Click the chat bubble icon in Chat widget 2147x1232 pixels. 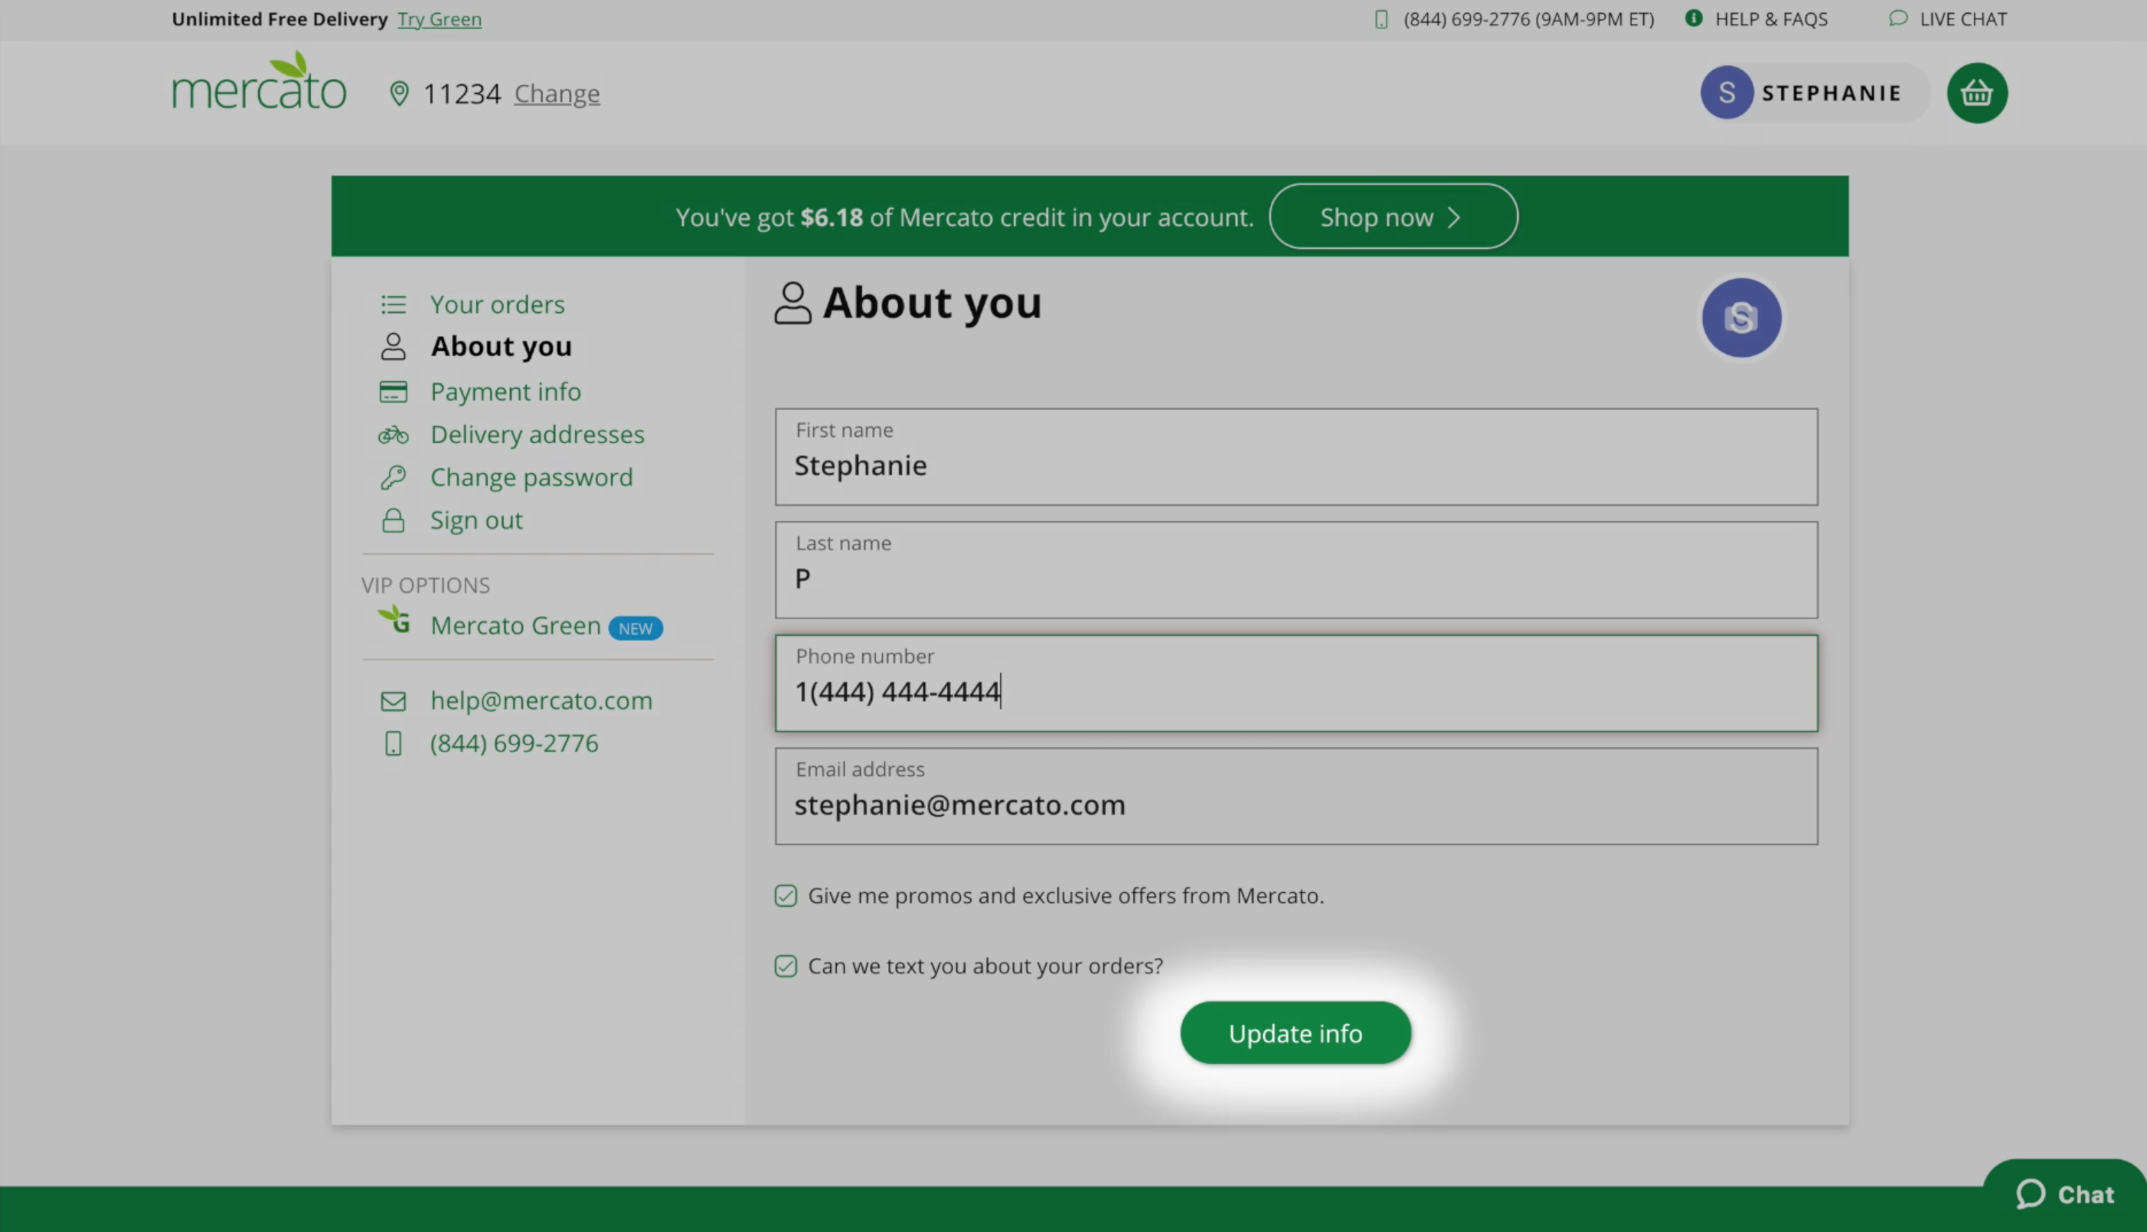pos(2030,1194)
